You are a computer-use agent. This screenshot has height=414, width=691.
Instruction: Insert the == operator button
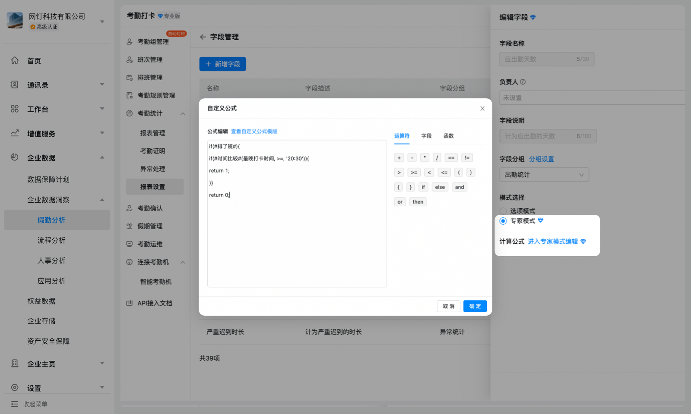point(451,158)
